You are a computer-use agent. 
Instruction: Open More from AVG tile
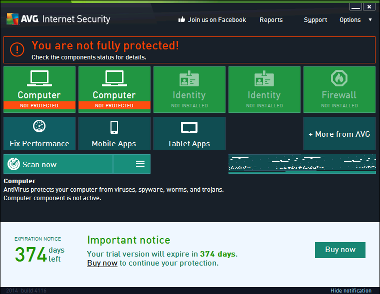339,134
